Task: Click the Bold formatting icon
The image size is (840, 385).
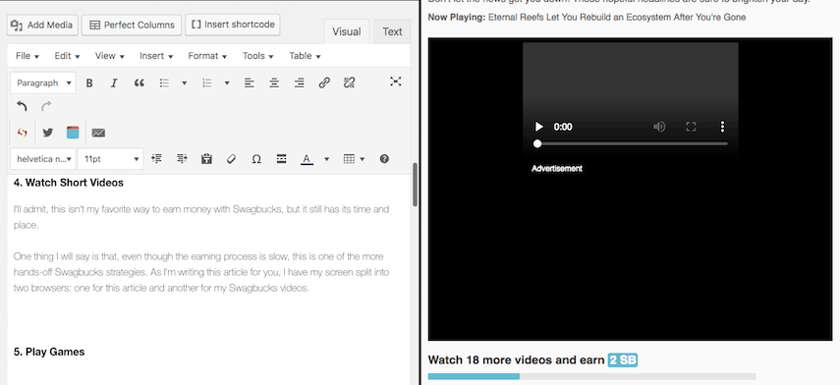Action: 89,83
